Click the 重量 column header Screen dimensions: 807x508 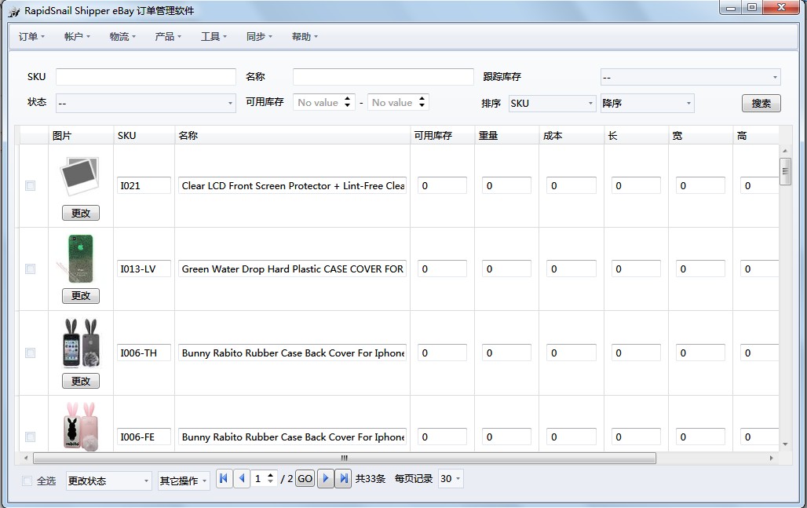click(506, 135)
